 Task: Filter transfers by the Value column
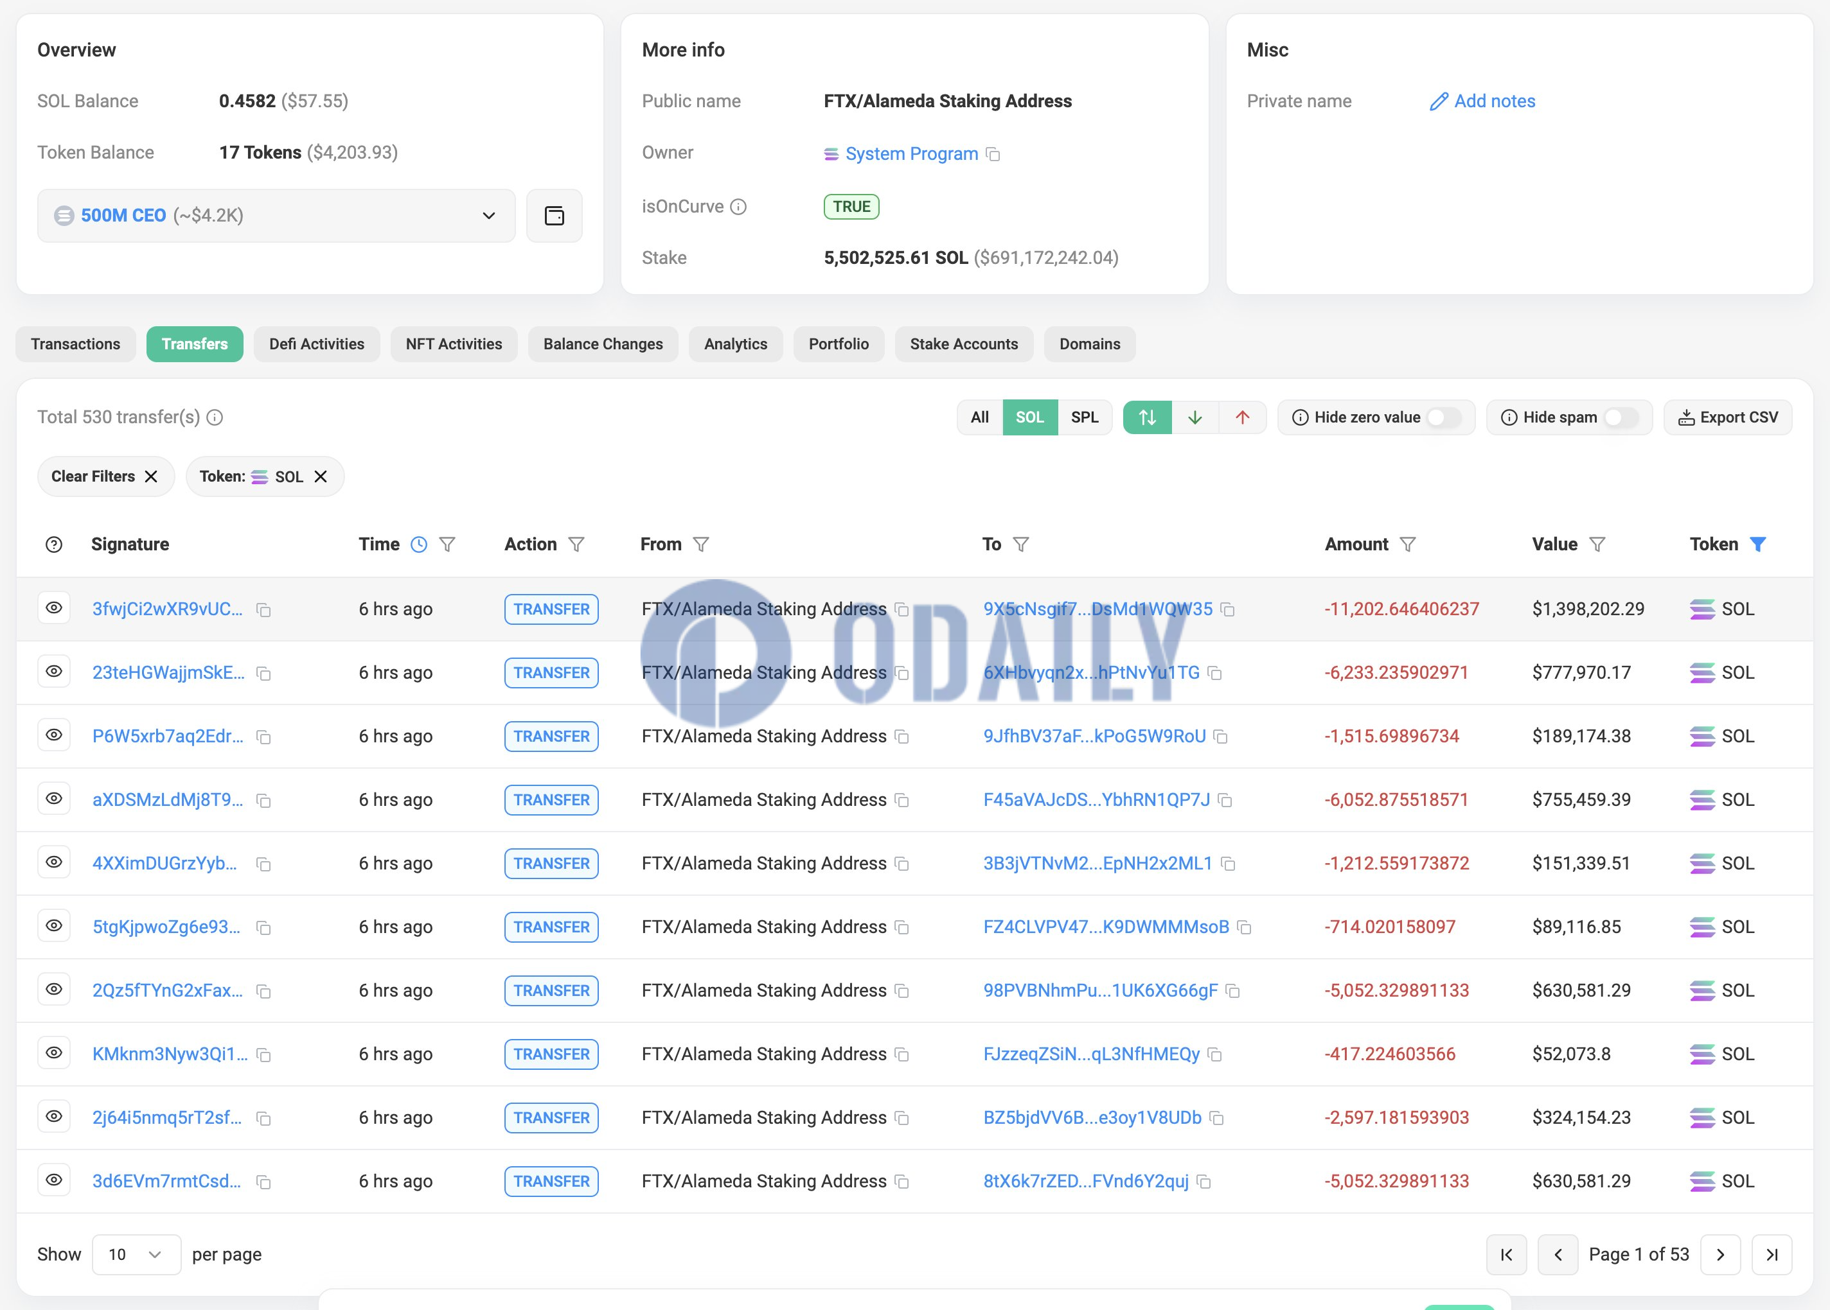click(x=1597, y=545)
